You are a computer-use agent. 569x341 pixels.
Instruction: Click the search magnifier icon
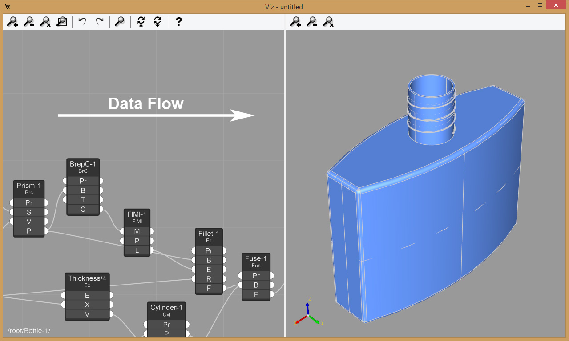tap(119, 22)
